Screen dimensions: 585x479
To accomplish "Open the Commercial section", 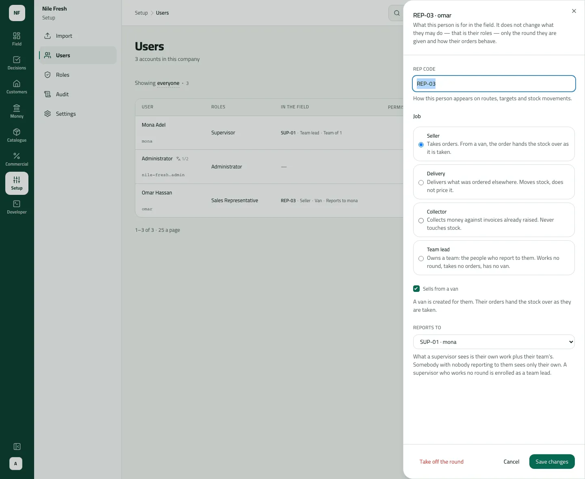I will tap(17, 159).
